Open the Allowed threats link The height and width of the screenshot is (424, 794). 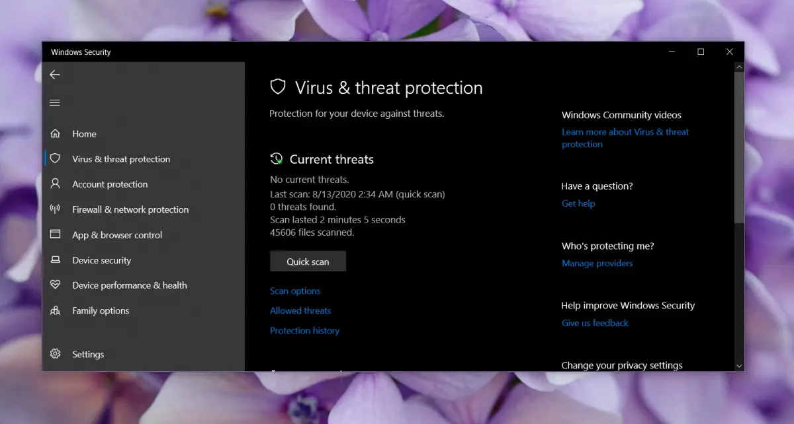click(x=300, y=311)
